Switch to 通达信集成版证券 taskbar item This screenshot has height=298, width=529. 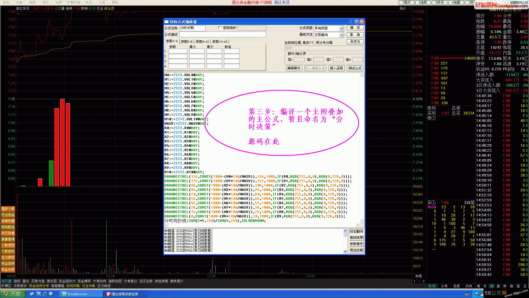click(x=126, y=294)
